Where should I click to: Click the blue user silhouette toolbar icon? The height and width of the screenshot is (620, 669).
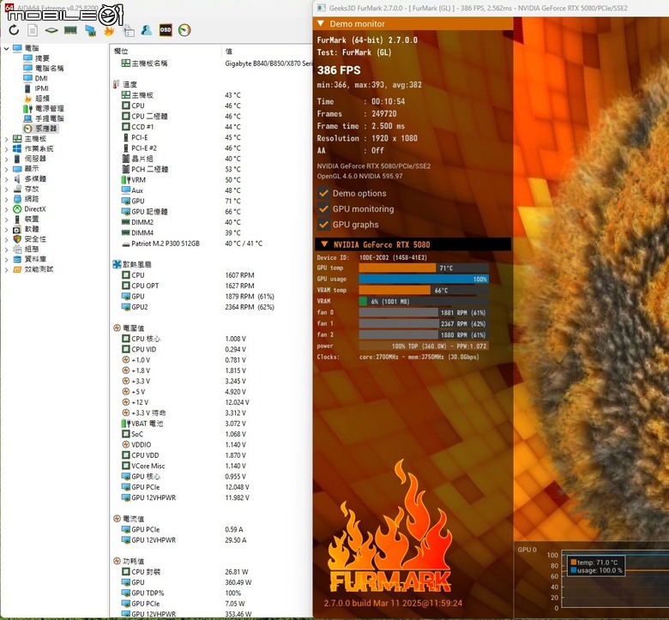[147, 30]
